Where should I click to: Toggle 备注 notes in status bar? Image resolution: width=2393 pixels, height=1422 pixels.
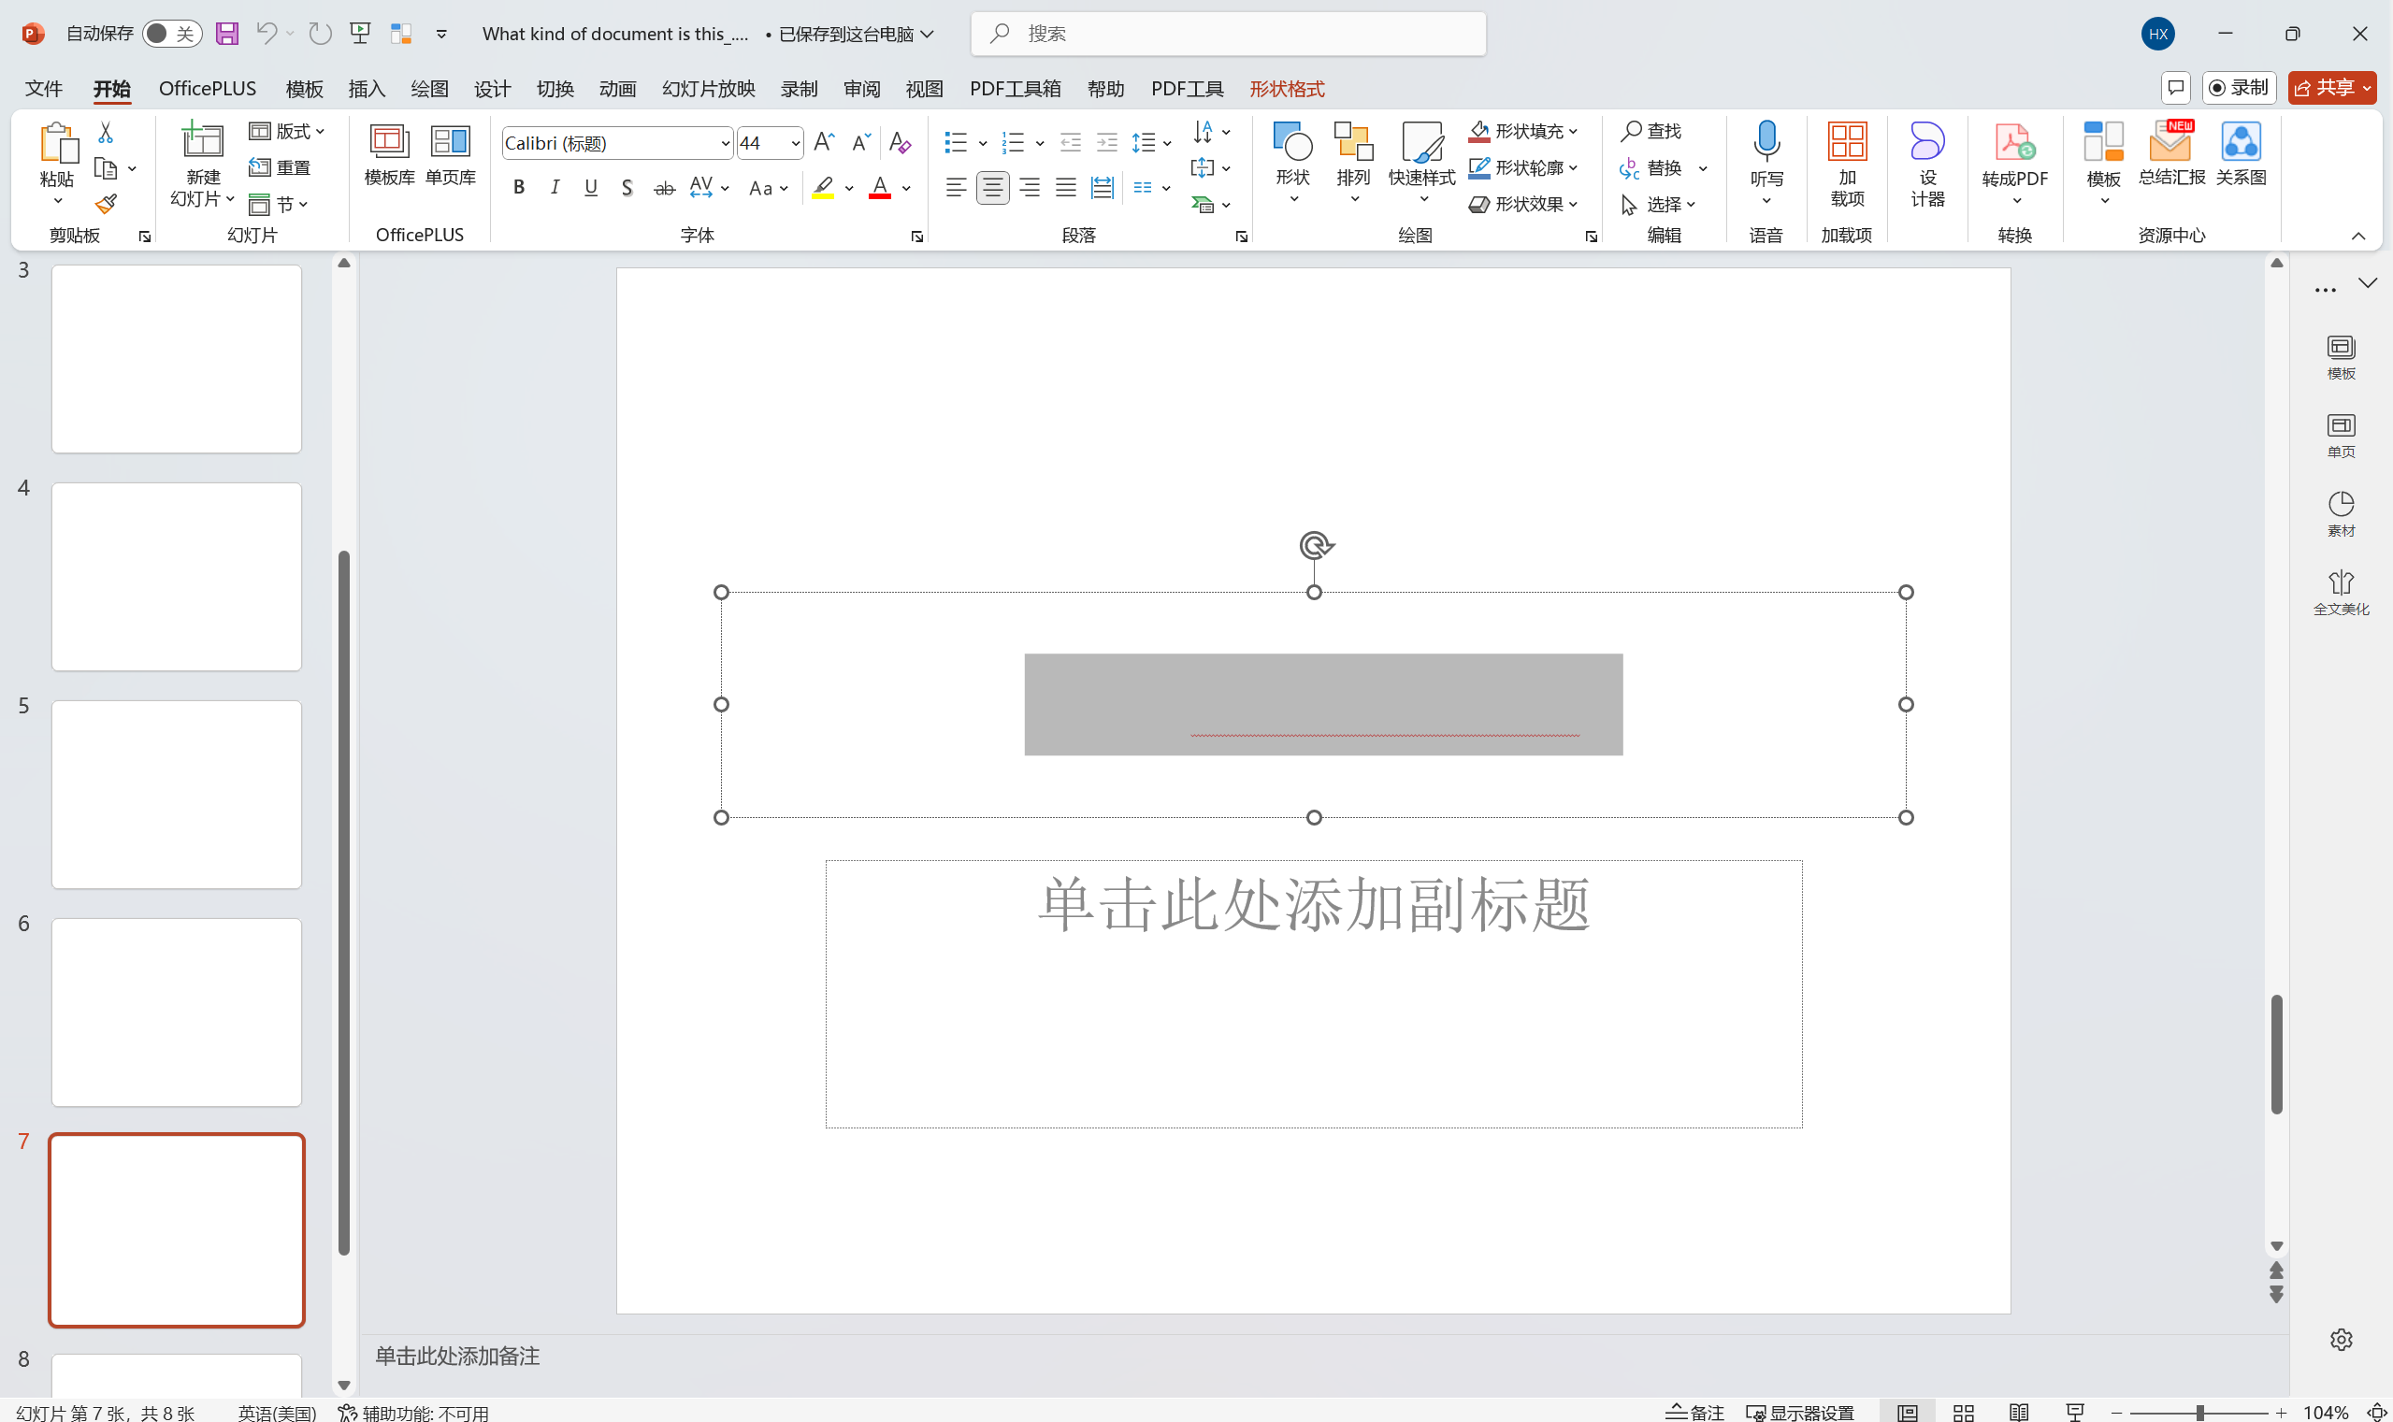pos(1694,1412)
